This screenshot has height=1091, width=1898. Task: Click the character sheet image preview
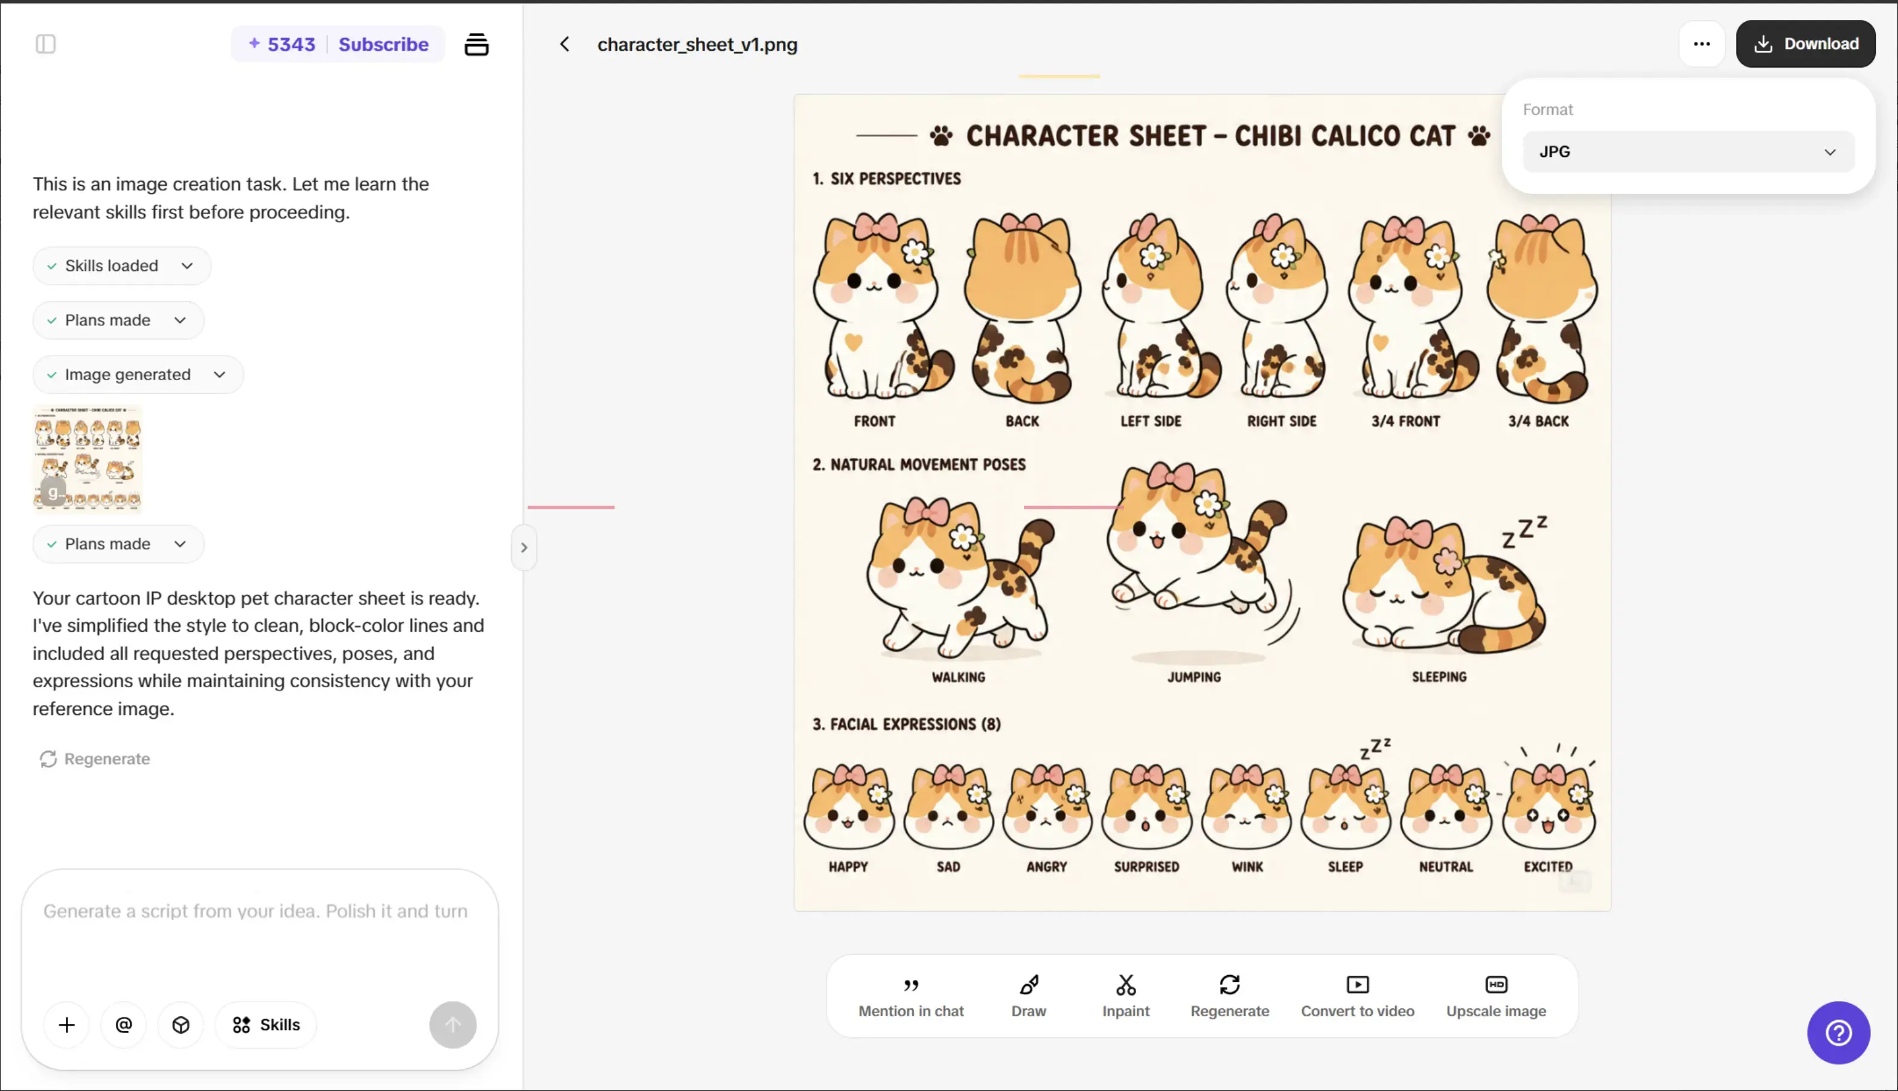(1203, 503)
